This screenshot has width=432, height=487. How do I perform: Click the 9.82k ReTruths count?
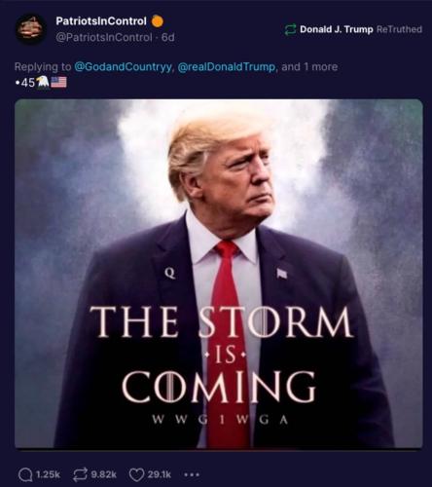pyautogui.click(x=103, y=474)
